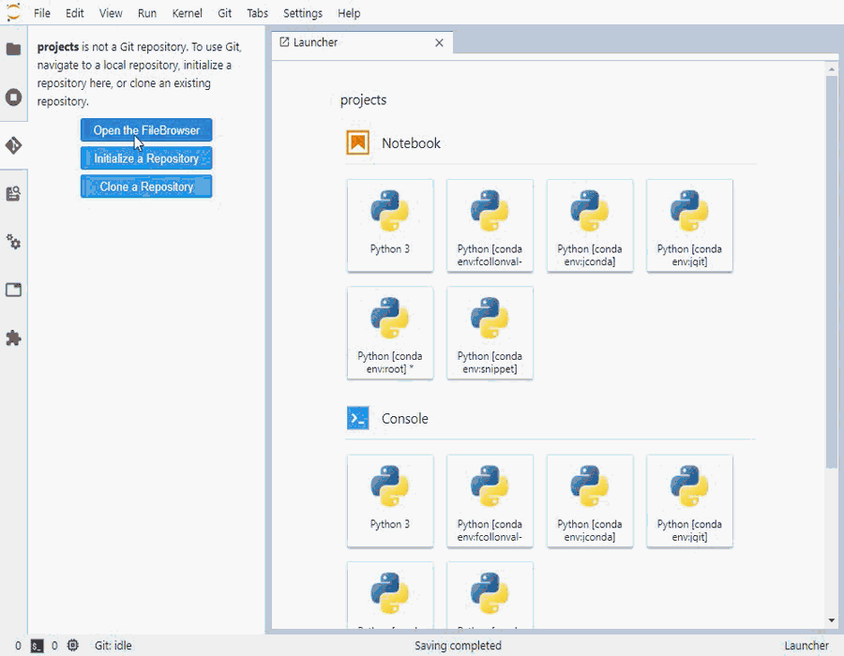Open the View menu
Screen dimensions: 844x656
coord(111,13)
